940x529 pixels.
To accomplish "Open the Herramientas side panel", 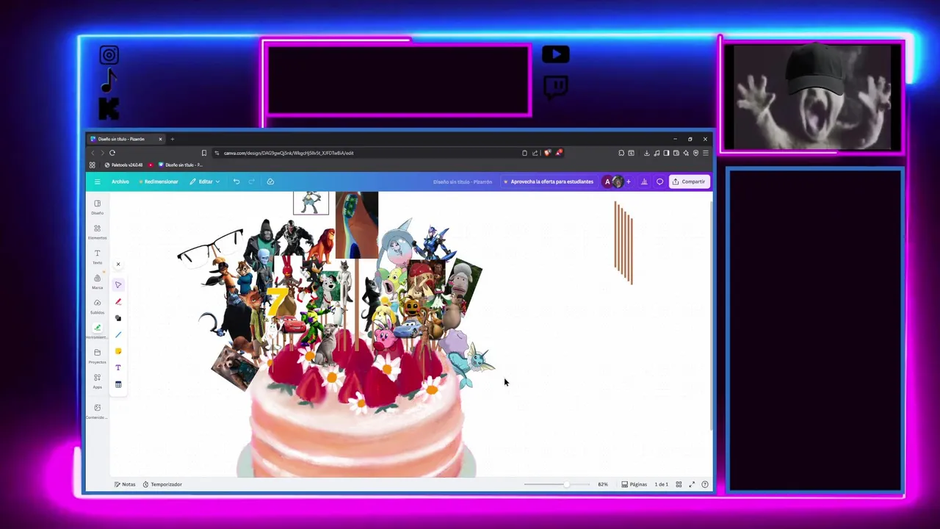I will [97, 331].
